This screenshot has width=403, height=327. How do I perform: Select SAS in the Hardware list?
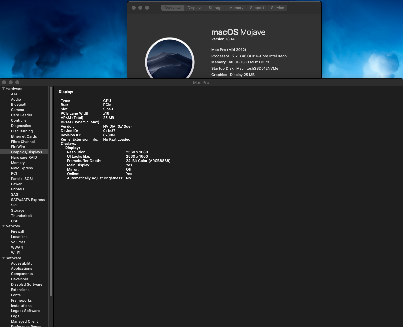click(15, 194)
